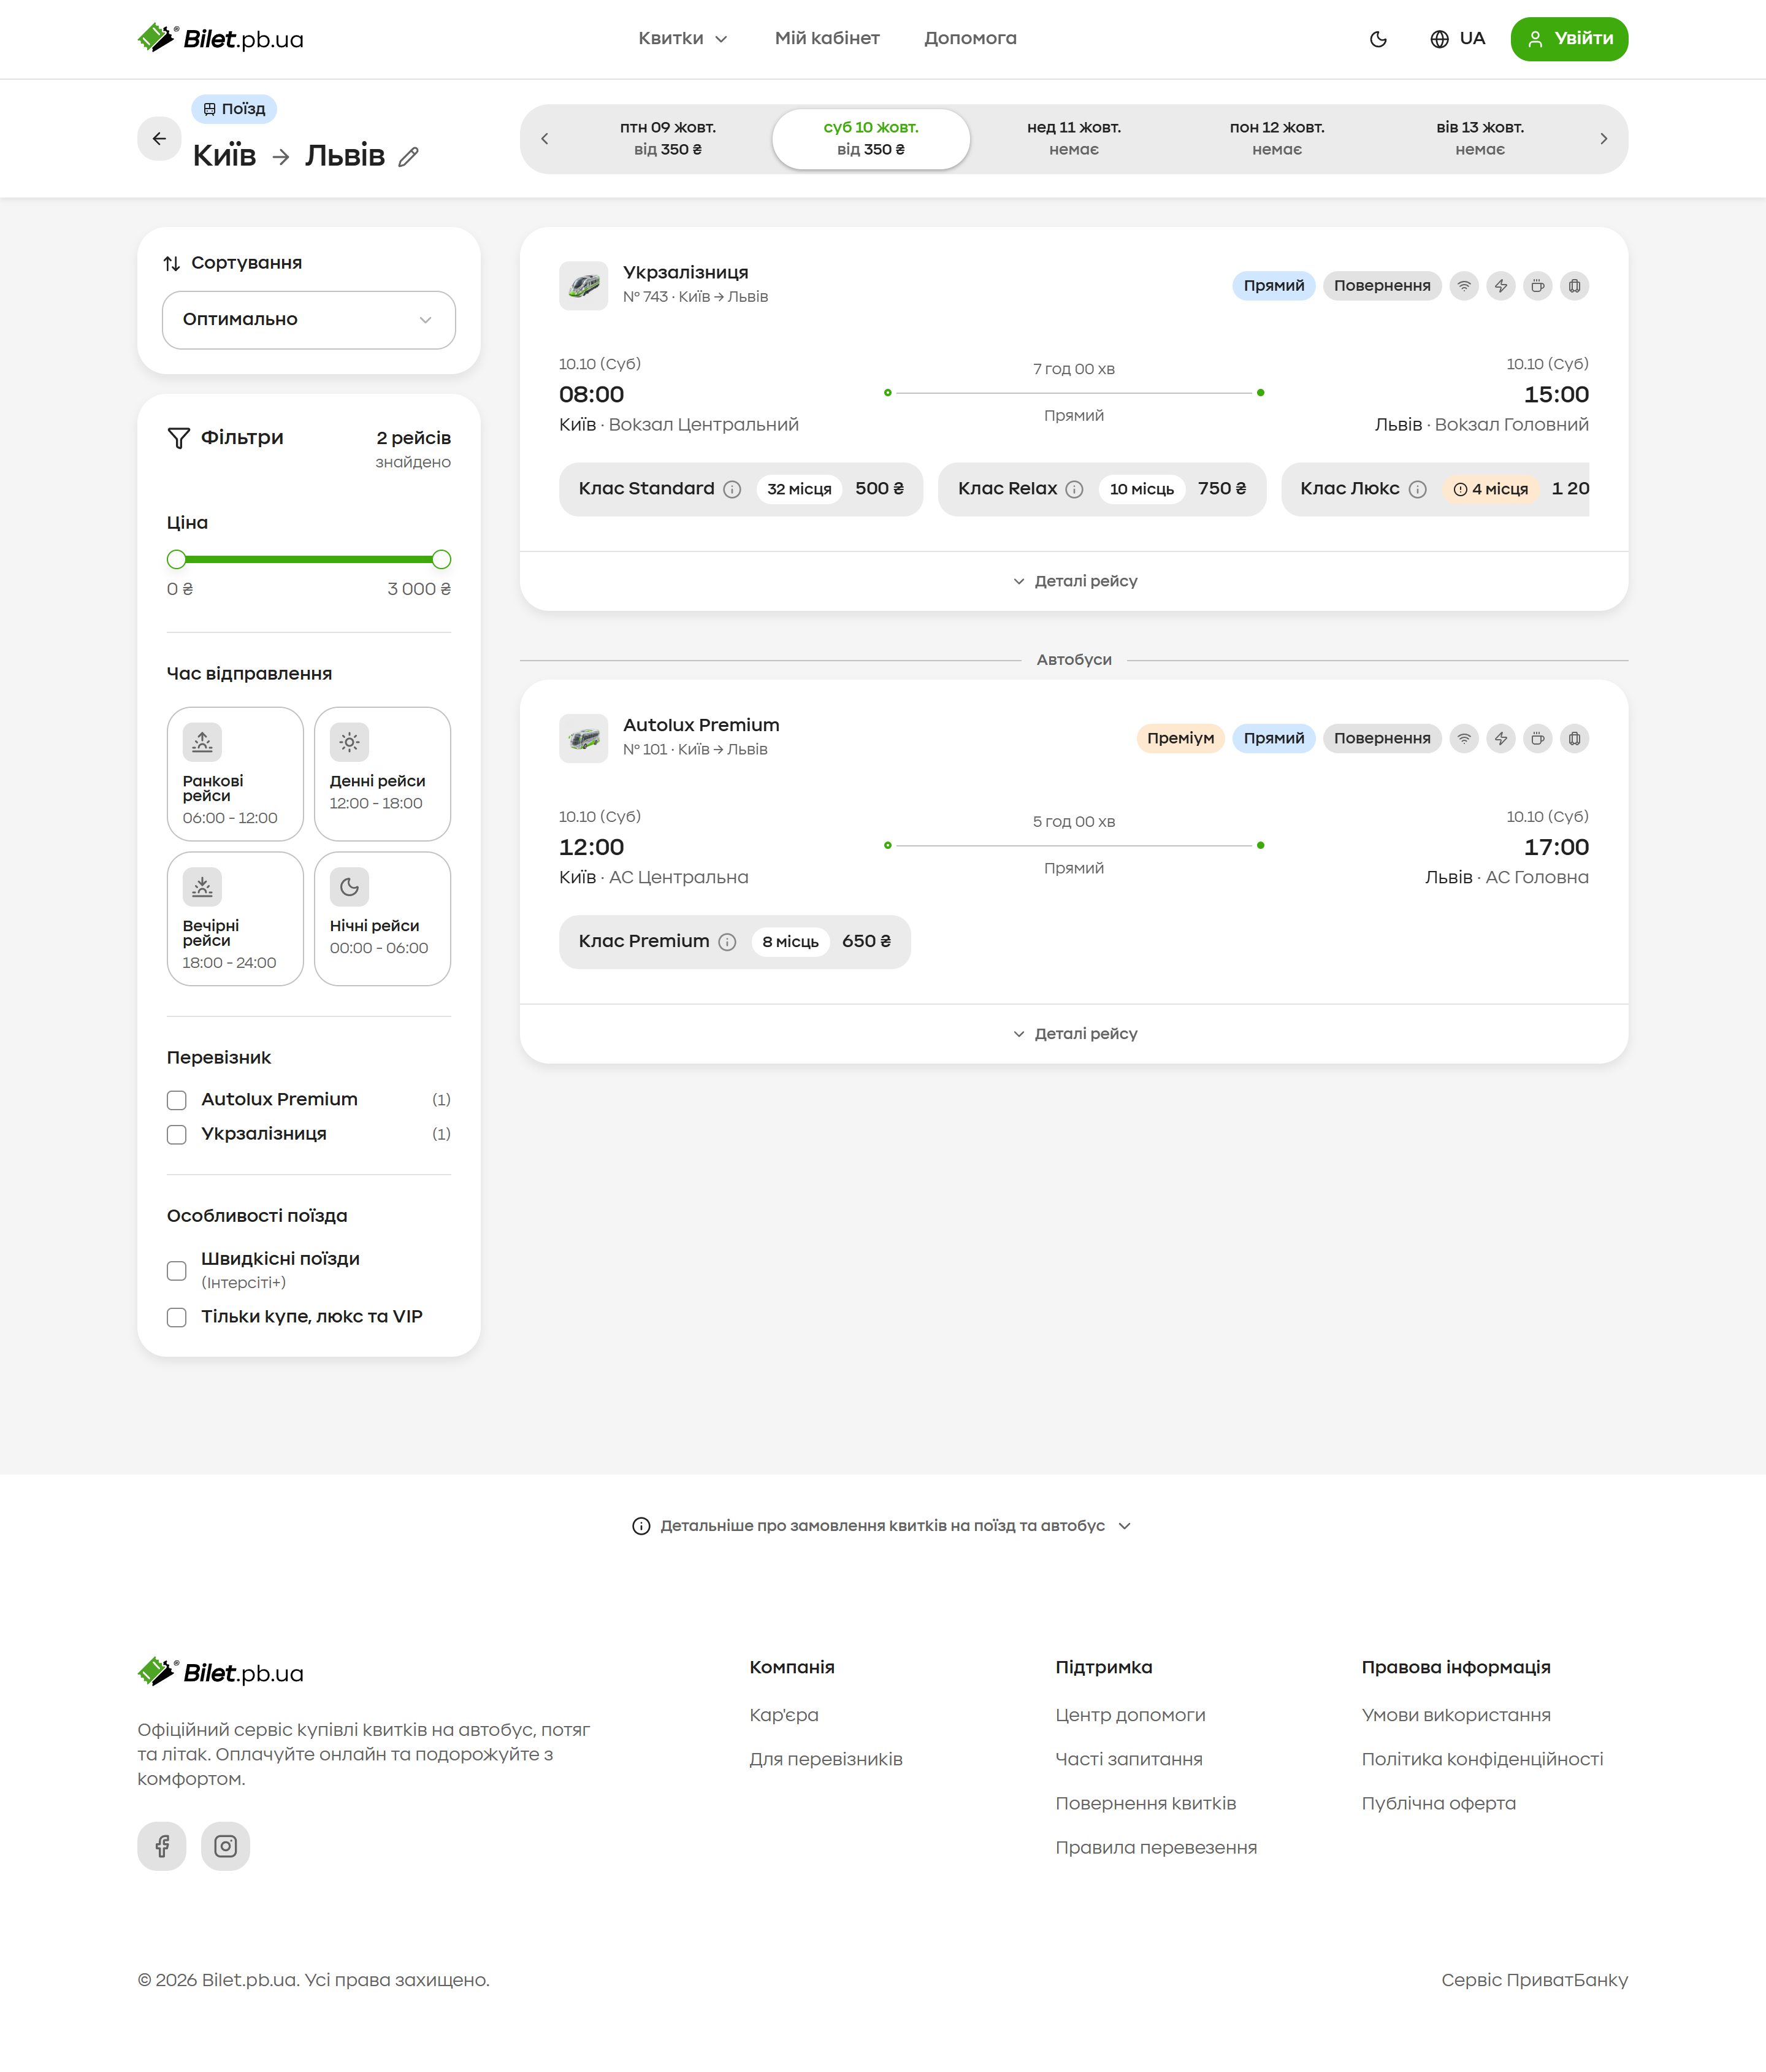Image resolution: width=1766 pixels, height=2072 pixels.
Task: Open Допомога in top navigation
Action: tap(971, 39)
